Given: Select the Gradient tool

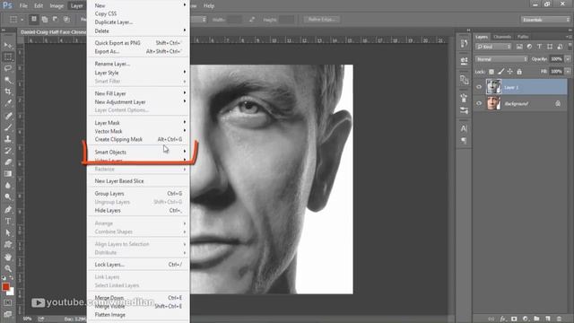Looking at the screenshot, I should [8, 173].
